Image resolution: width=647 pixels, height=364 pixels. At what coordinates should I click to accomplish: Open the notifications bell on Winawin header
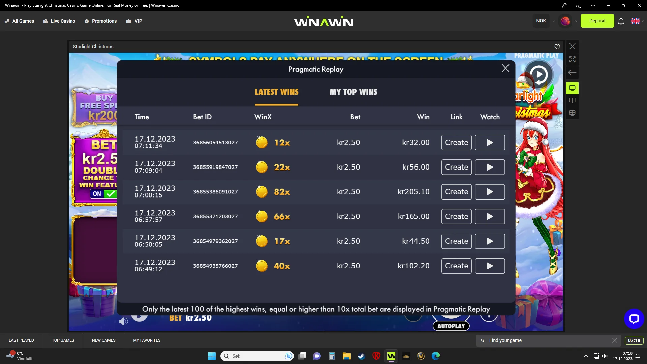click(x=621, y=21)
